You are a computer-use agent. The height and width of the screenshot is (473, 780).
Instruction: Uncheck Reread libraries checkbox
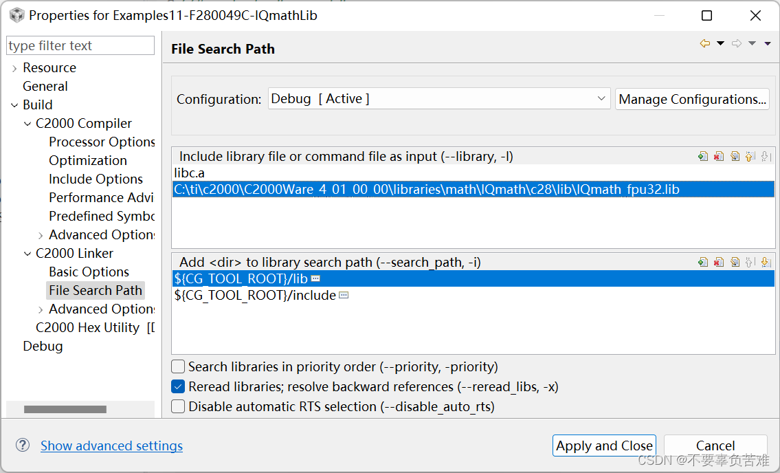click(x=178, y=387)
